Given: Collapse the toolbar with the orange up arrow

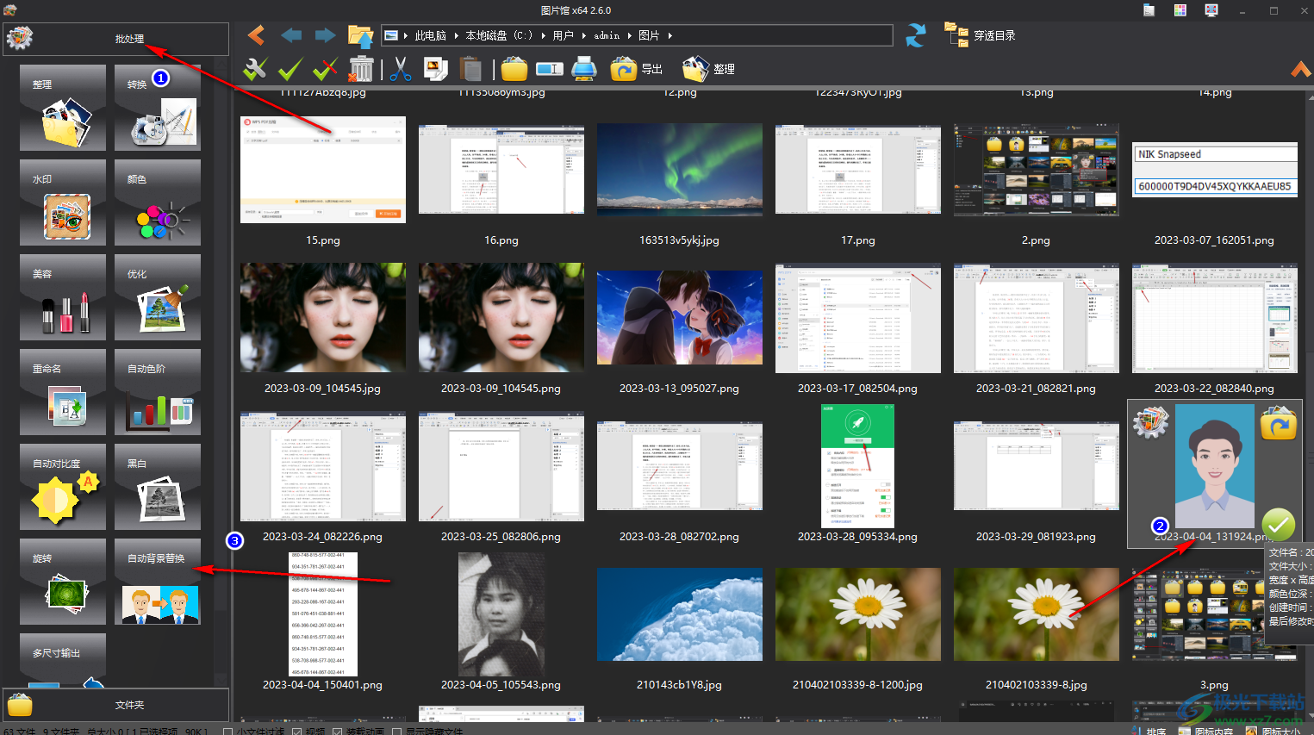Looking at the screenshot, I should point(1301,69).
